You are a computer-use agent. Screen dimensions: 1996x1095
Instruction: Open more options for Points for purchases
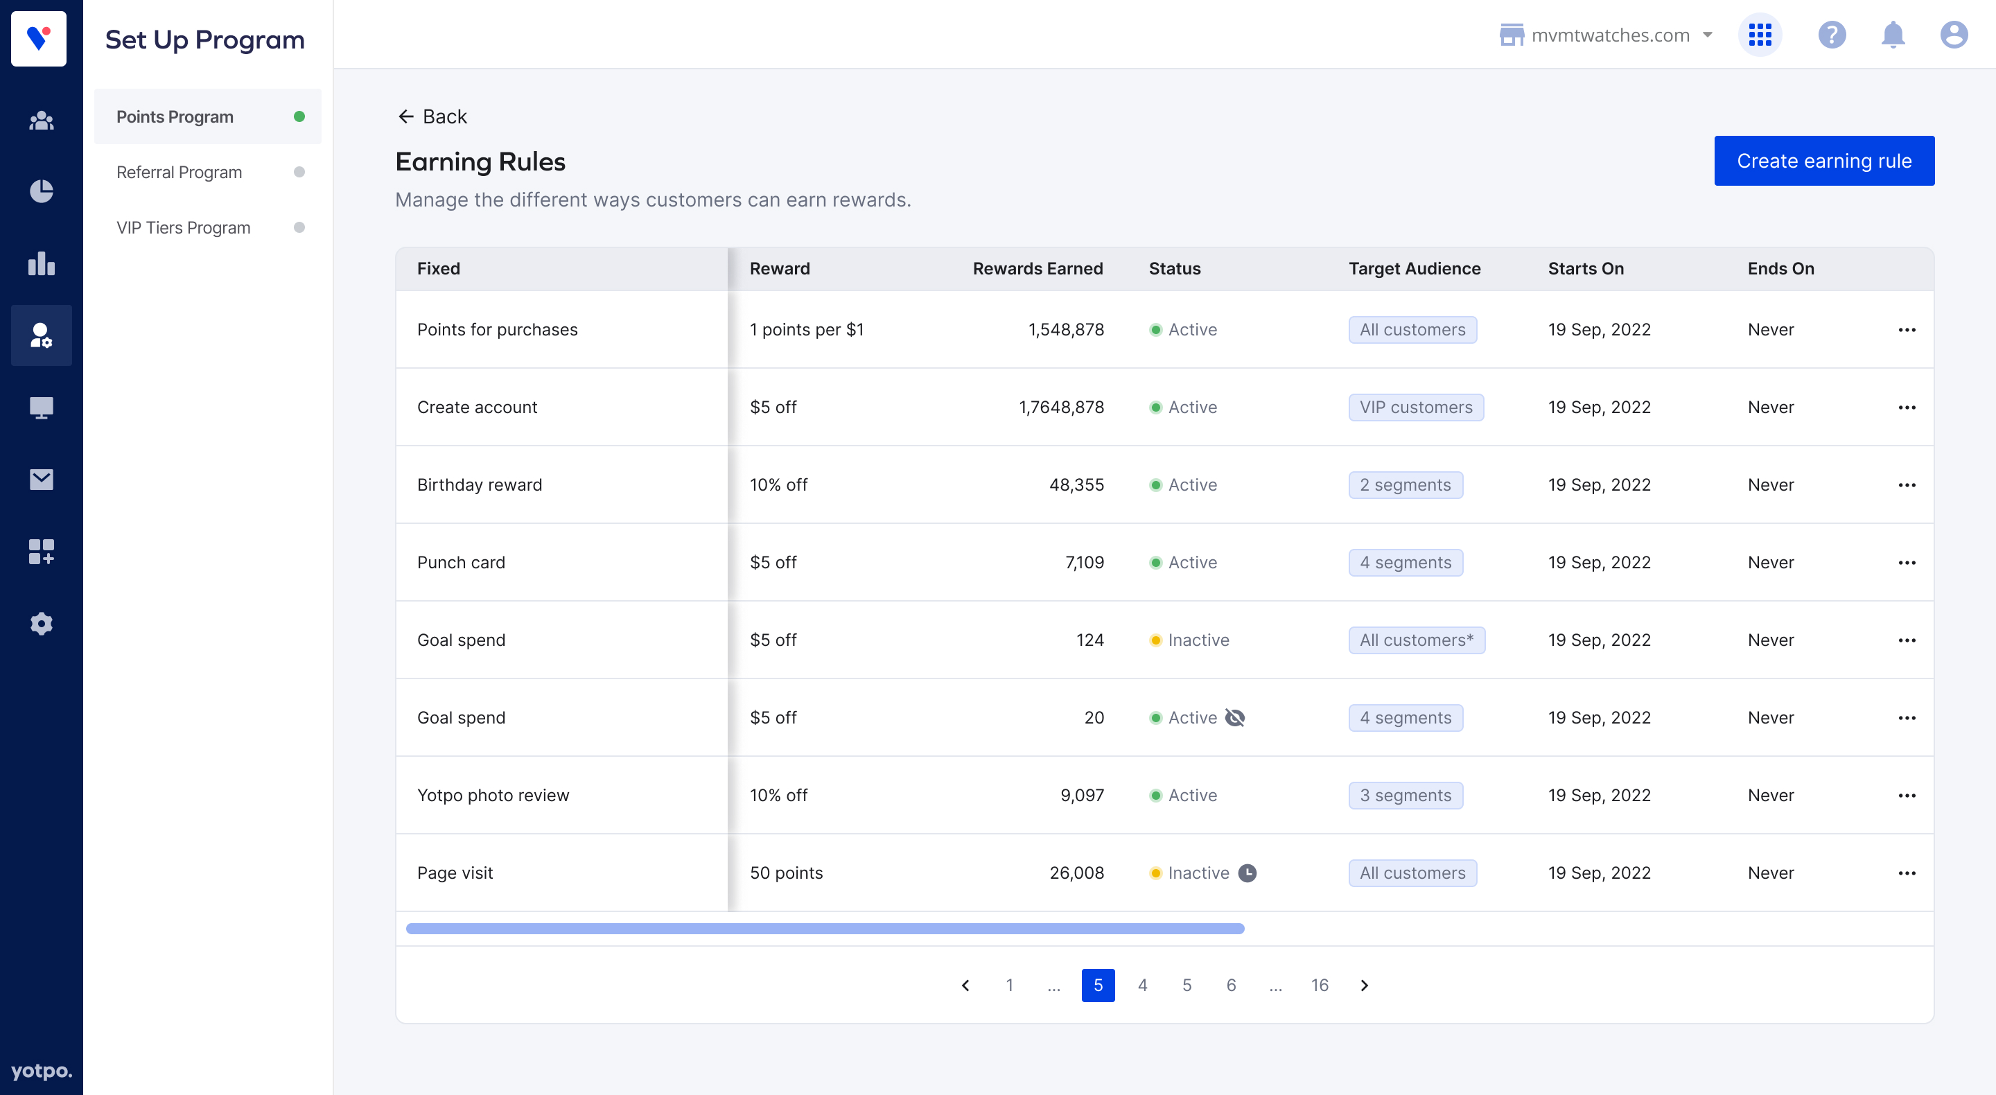[1907, 330]
